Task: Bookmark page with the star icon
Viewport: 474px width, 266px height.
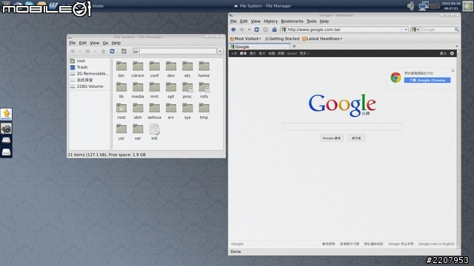Action: point(401,30)
